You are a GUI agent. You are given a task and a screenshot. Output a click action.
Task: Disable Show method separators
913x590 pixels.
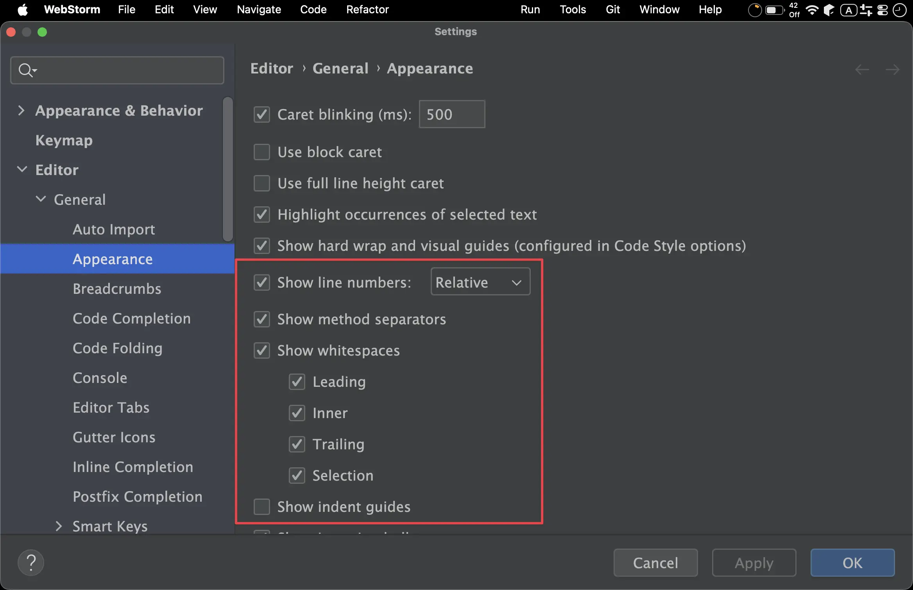(x=262, y=319)
